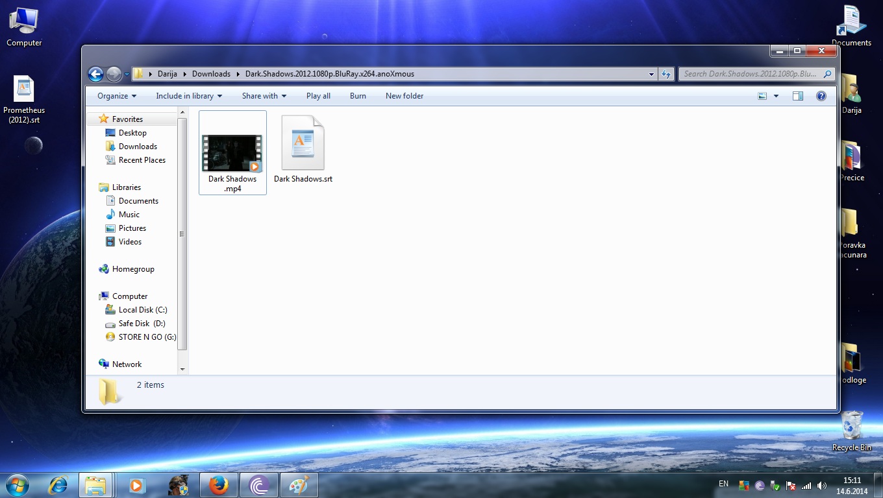The image size is (883, 498).
Task: Change your view using the views icon
Action: pos(762,96)
